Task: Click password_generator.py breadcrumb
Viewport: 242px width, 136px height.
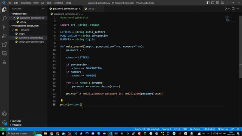Action: pos(66,14)
